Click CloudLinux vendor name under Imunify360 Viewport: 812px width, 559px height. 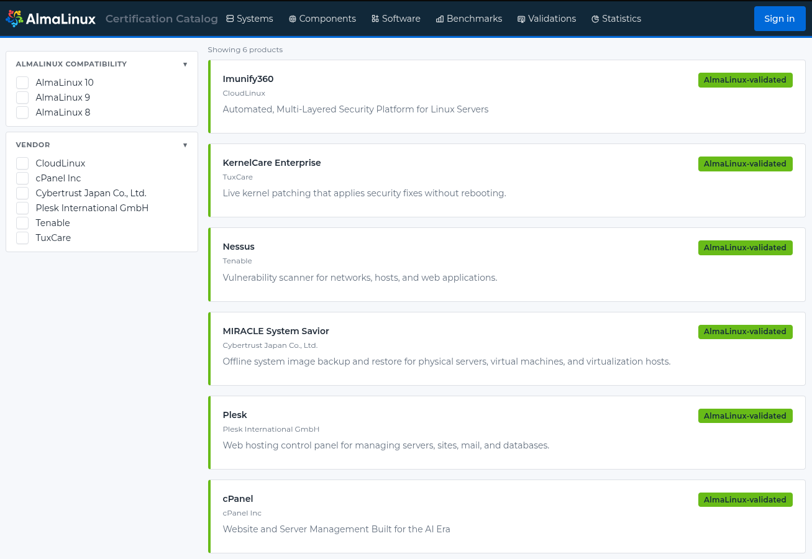pos(244,93)
